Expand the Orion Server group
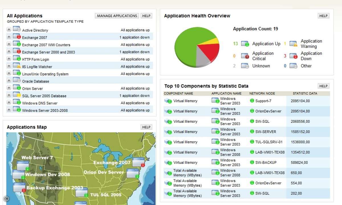342x205 pixels. point(9,88)
